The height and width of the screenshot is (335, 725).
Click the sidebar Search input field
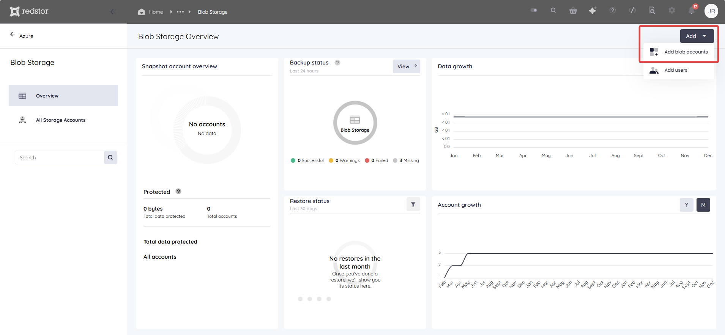[x=59, y=157]
